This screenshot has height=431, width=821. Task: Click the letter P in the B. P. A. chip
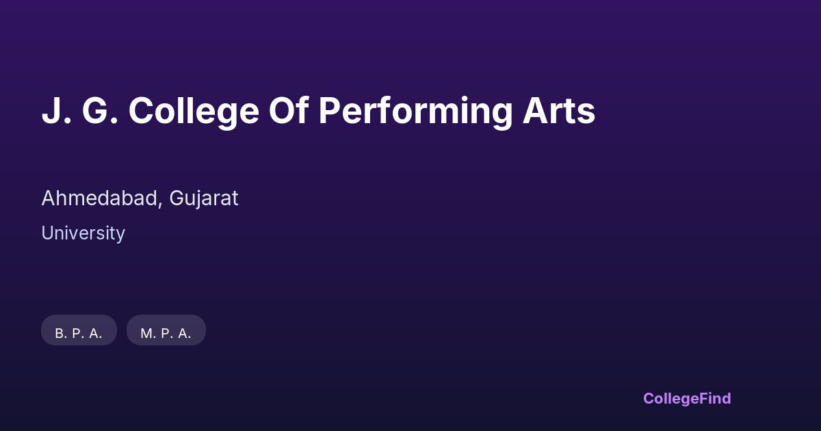point(77,333)
